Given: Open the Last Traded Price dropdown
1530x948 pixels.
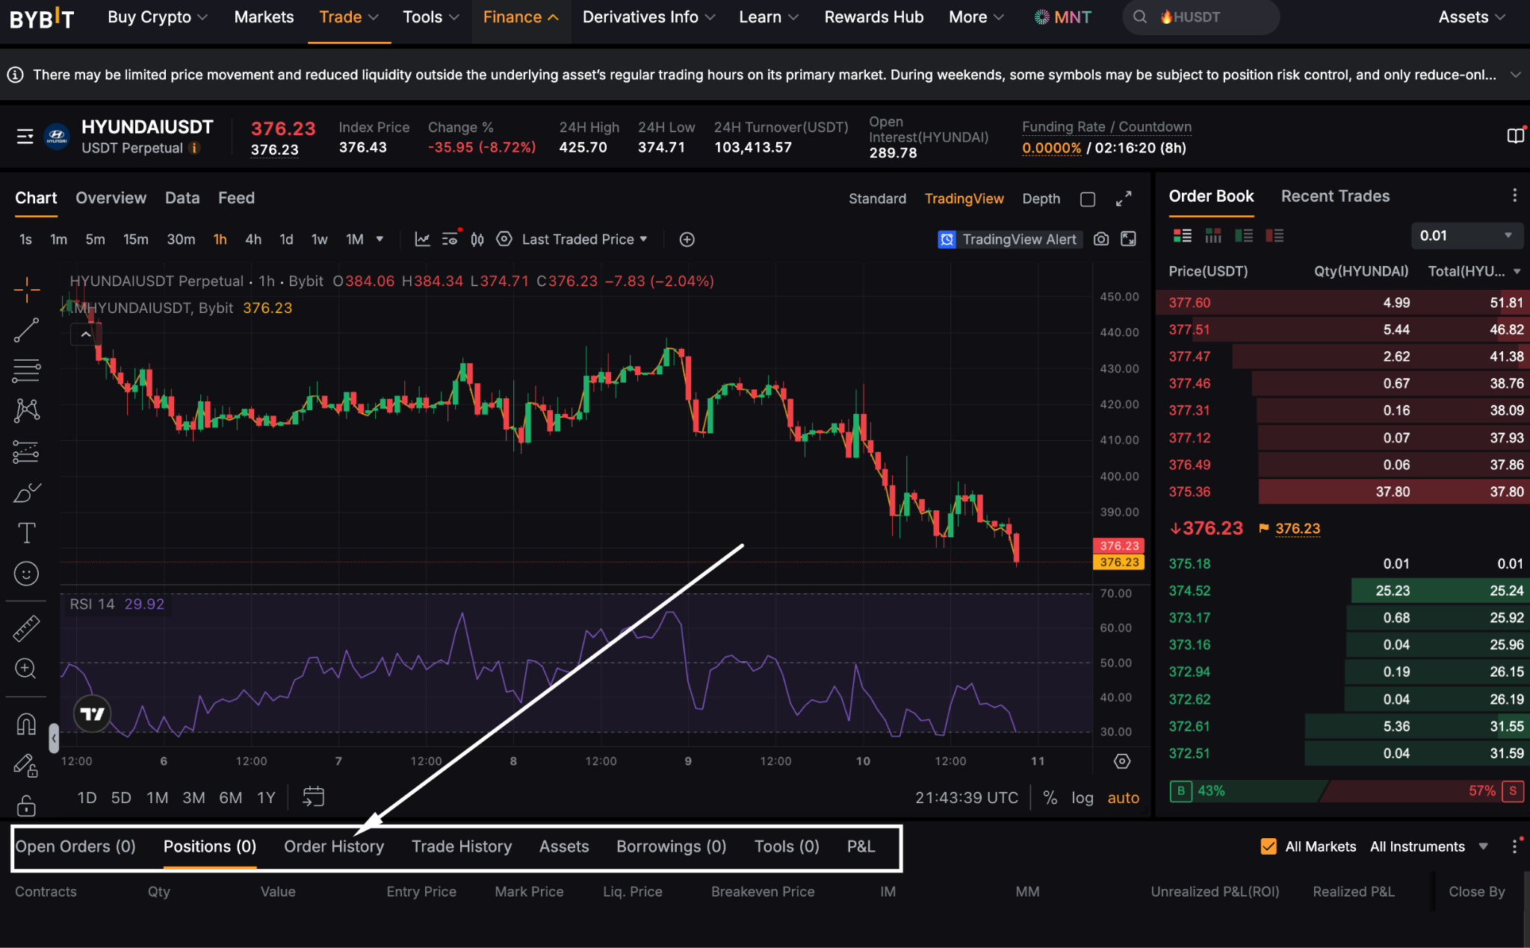Looking at the screenshot, I should click(584, 239).
